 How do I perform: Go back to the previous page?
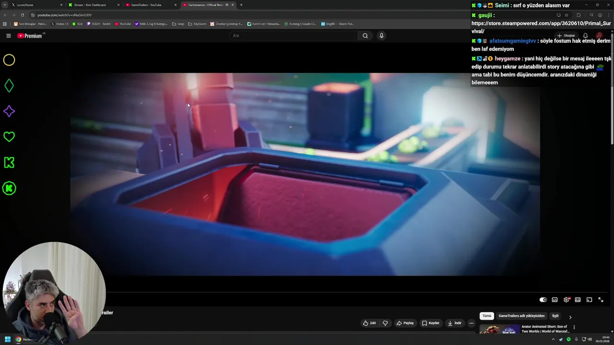(5, 15)
